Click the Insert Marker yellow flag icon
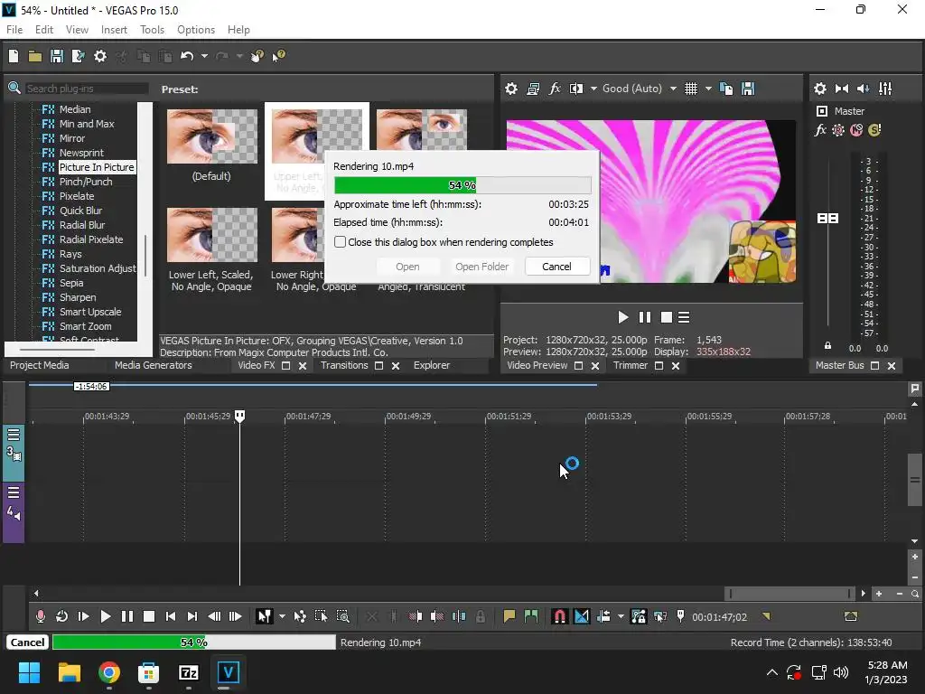This screenshot has width=925, height=694. pos(509,616)
